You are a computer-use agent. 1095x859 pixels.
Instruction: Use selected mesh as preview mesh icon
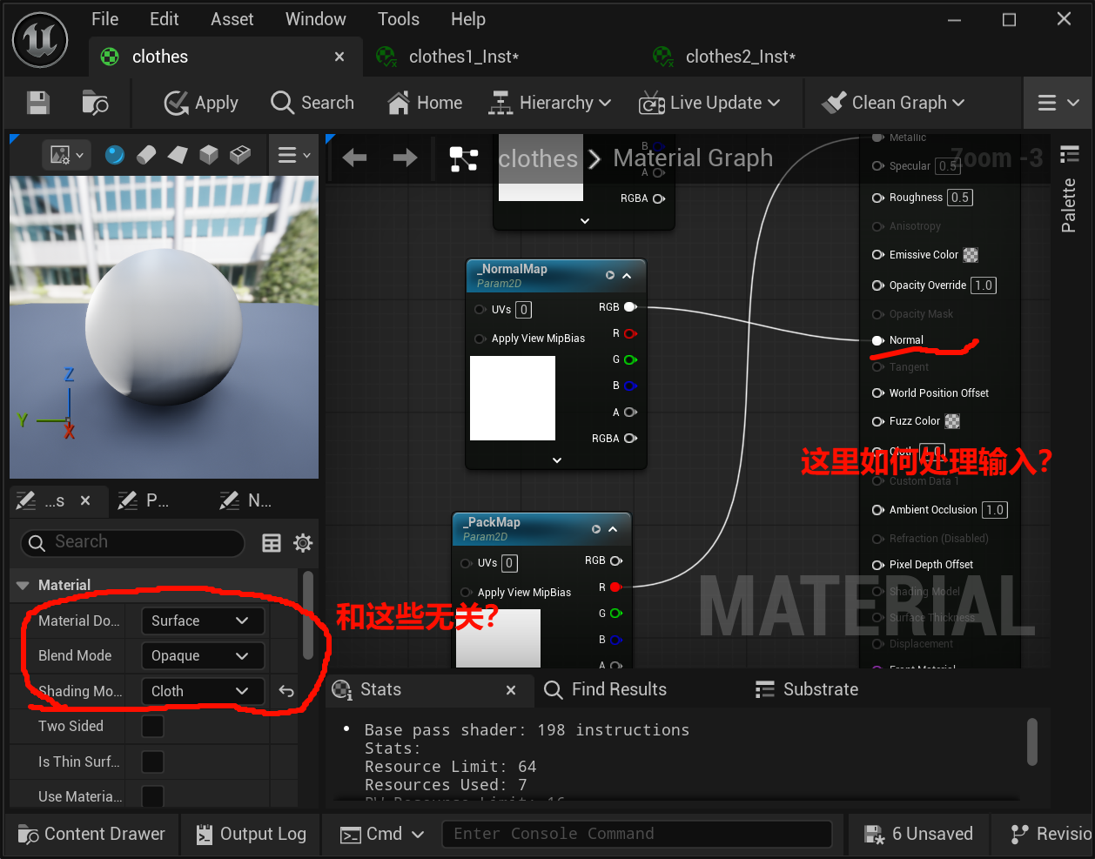(x=240, y=155)
